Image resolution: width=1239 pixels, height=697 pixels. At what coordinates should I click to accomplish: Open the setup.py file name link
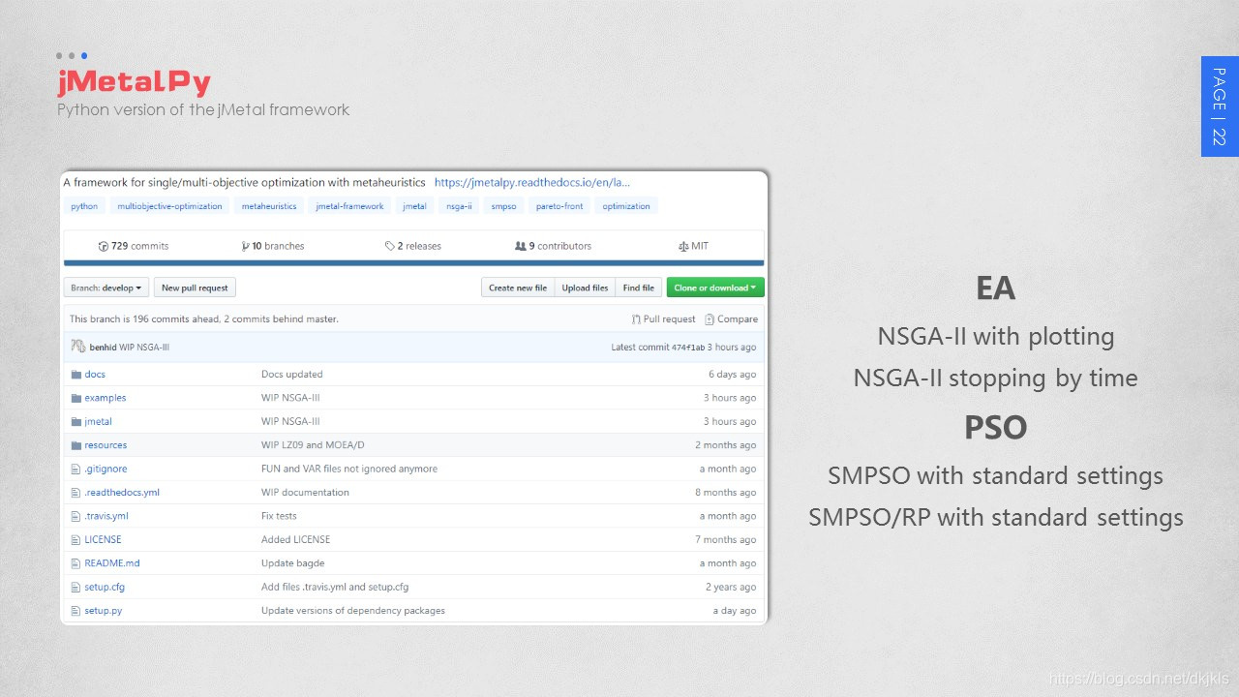tap(104, 611)
